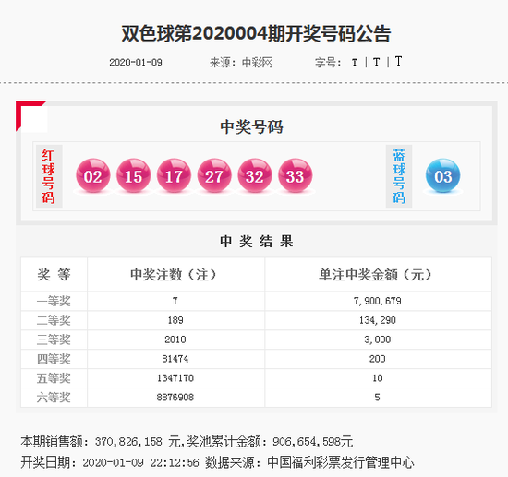Click the data source 中国福利彩票发行管理中心
This screenshot has height=477, width=508.
click(x=341, y=463)
